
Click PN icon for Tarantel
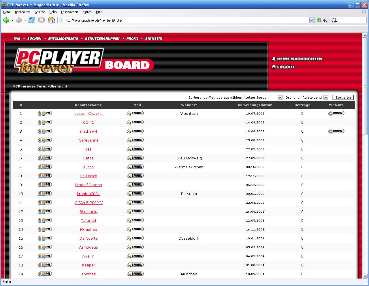pos(45,220)
